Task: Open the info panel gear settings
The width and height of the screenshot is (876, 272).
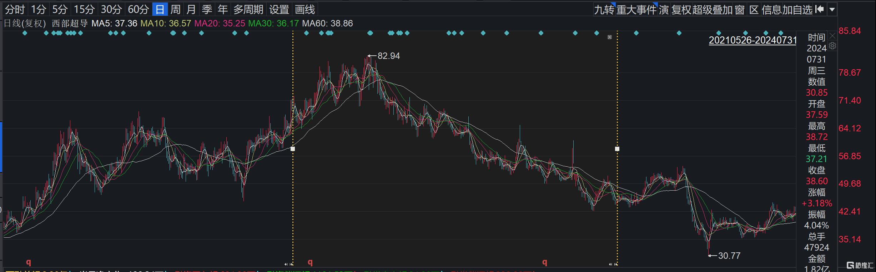Action: pyautogui.click(x=832, y=46)
